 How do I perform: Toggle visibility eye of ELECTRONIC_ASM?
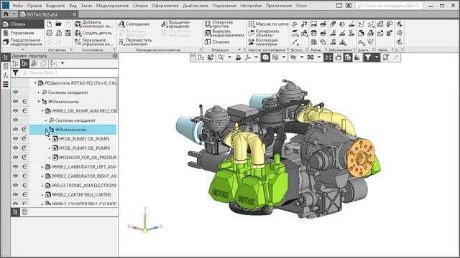pyautogui.click(x=15, y=185)
